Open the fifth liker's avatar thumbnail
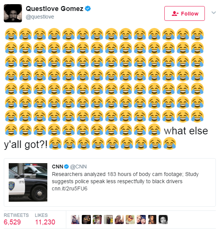Viewport: 220px width, 232px height. click(119, 220)
